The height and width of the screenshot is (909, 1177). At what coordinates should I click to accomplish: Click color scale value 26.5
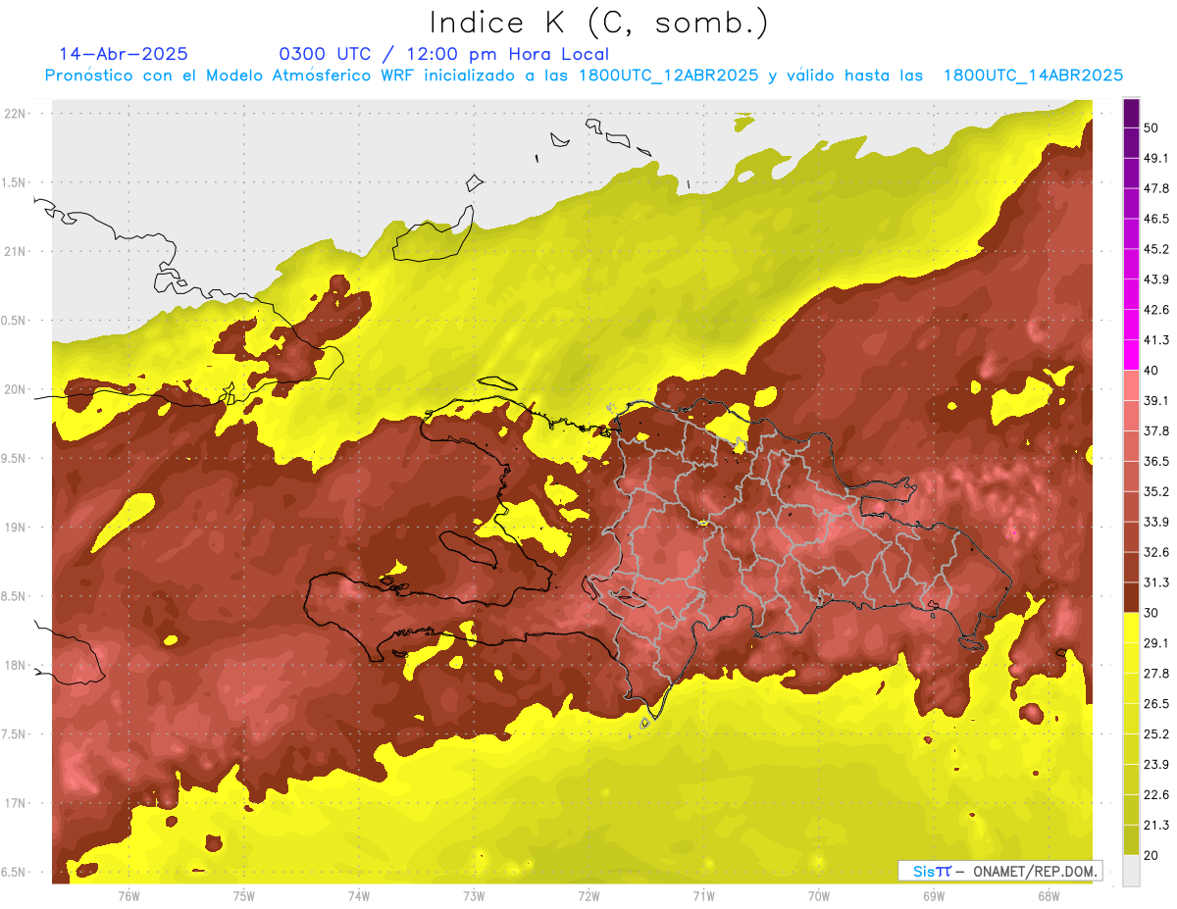click(1156, 704)
